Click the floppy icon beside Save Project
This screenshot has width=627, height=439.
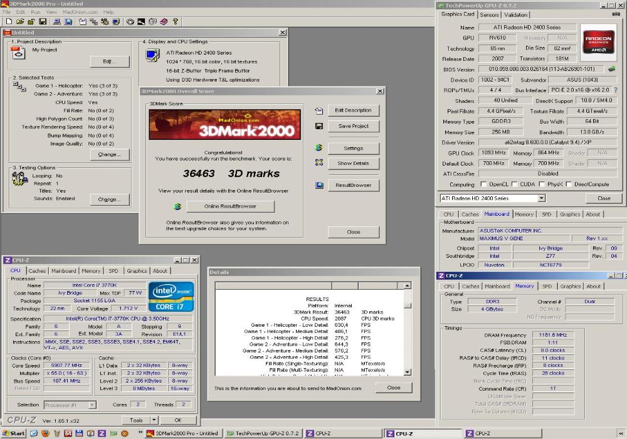[319, 126]
